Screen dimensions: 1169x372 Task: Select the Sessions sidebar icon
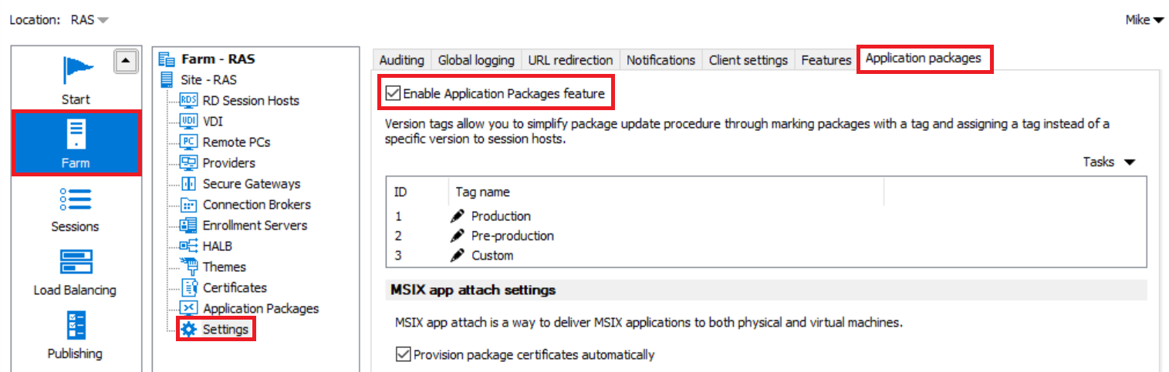76,199
